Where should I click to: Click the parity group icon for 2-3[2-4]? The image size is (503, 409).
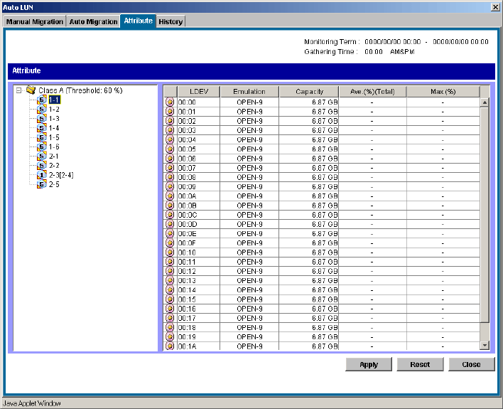[x=42, y=175]
